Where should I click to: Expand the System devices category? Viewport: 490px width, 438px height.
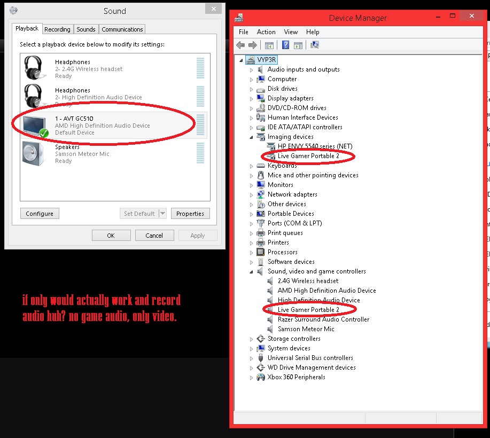pos(251,349)
